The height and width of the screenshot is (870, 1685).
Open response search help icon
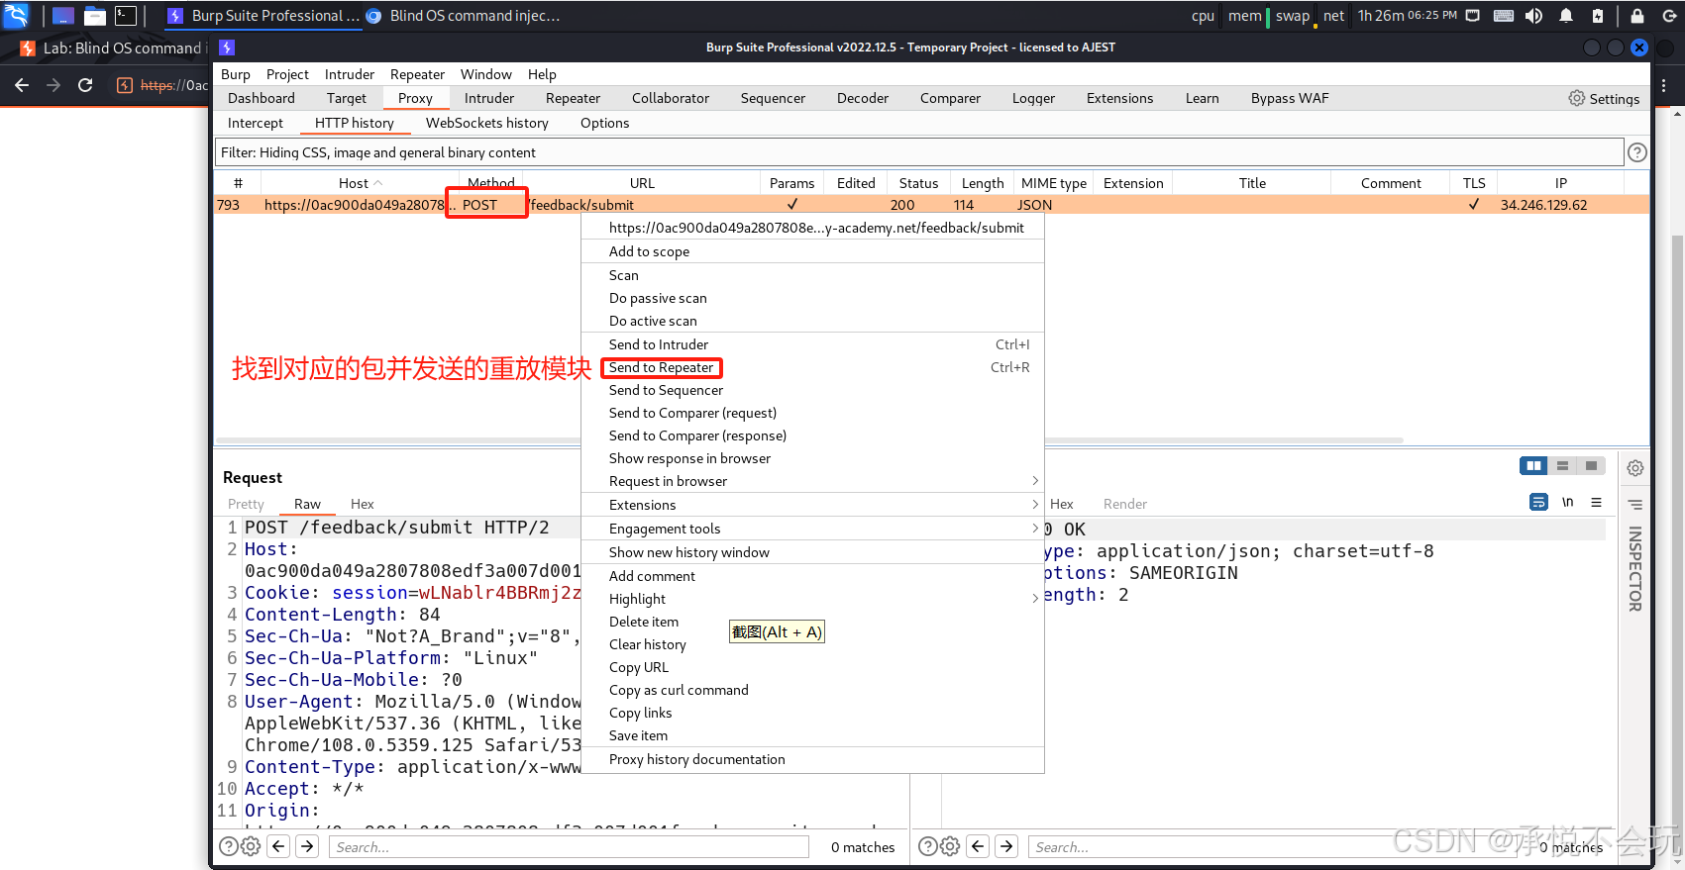[927, 846]
